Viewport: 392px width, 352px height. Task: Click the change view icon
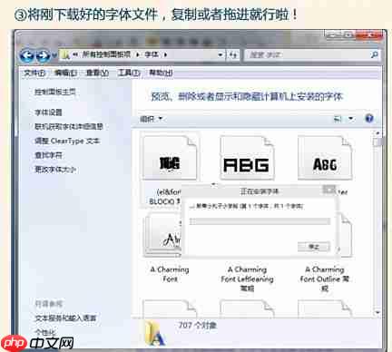click(x=338, y=119)
